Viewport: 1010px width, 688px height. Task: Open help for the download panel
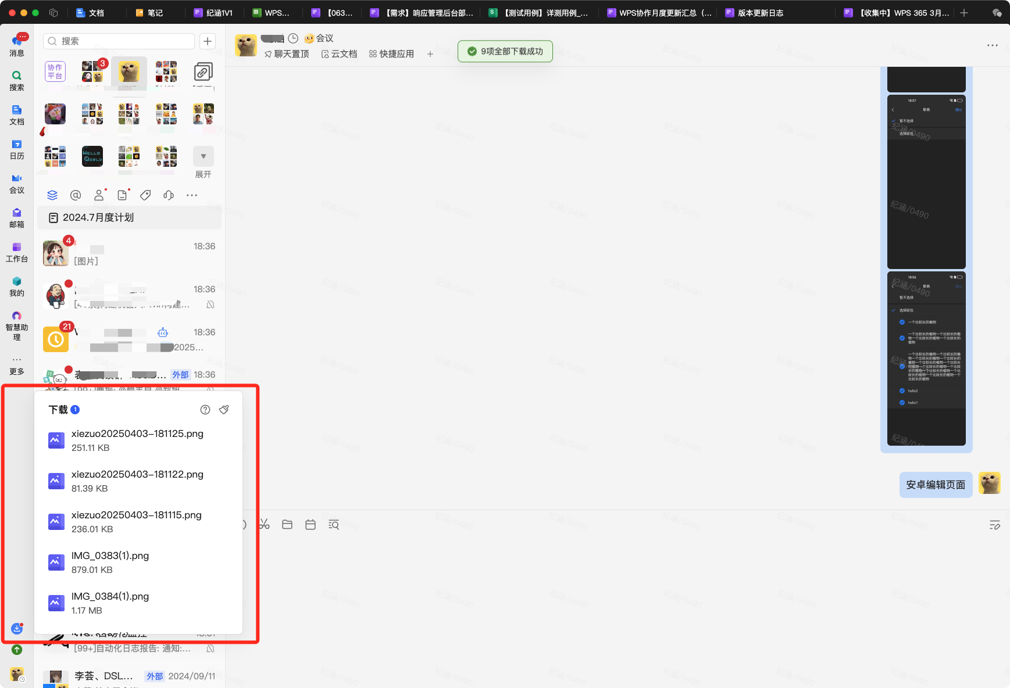pos(205,410)
